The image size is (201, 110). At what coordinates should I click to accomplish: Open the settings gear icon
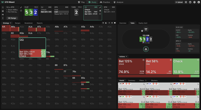[194, 2]
